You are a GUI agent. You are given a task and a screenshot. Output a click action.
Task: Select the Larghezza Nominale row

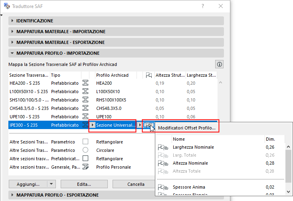coord(221,147)
